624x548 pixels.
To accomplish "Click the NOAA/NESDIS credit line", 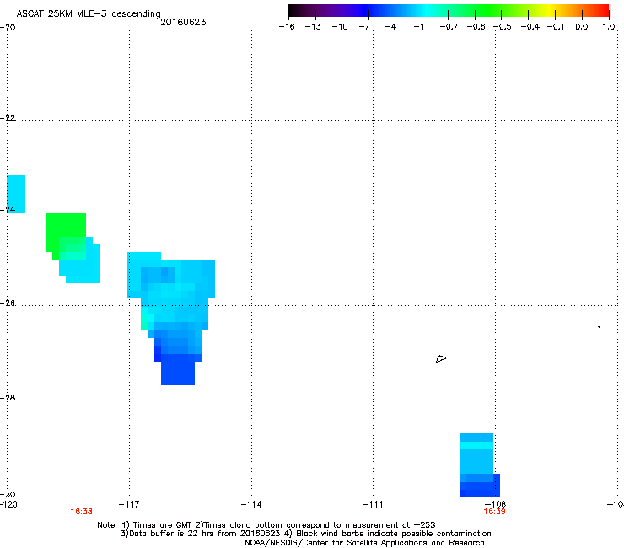I will [x=364, y=542].
